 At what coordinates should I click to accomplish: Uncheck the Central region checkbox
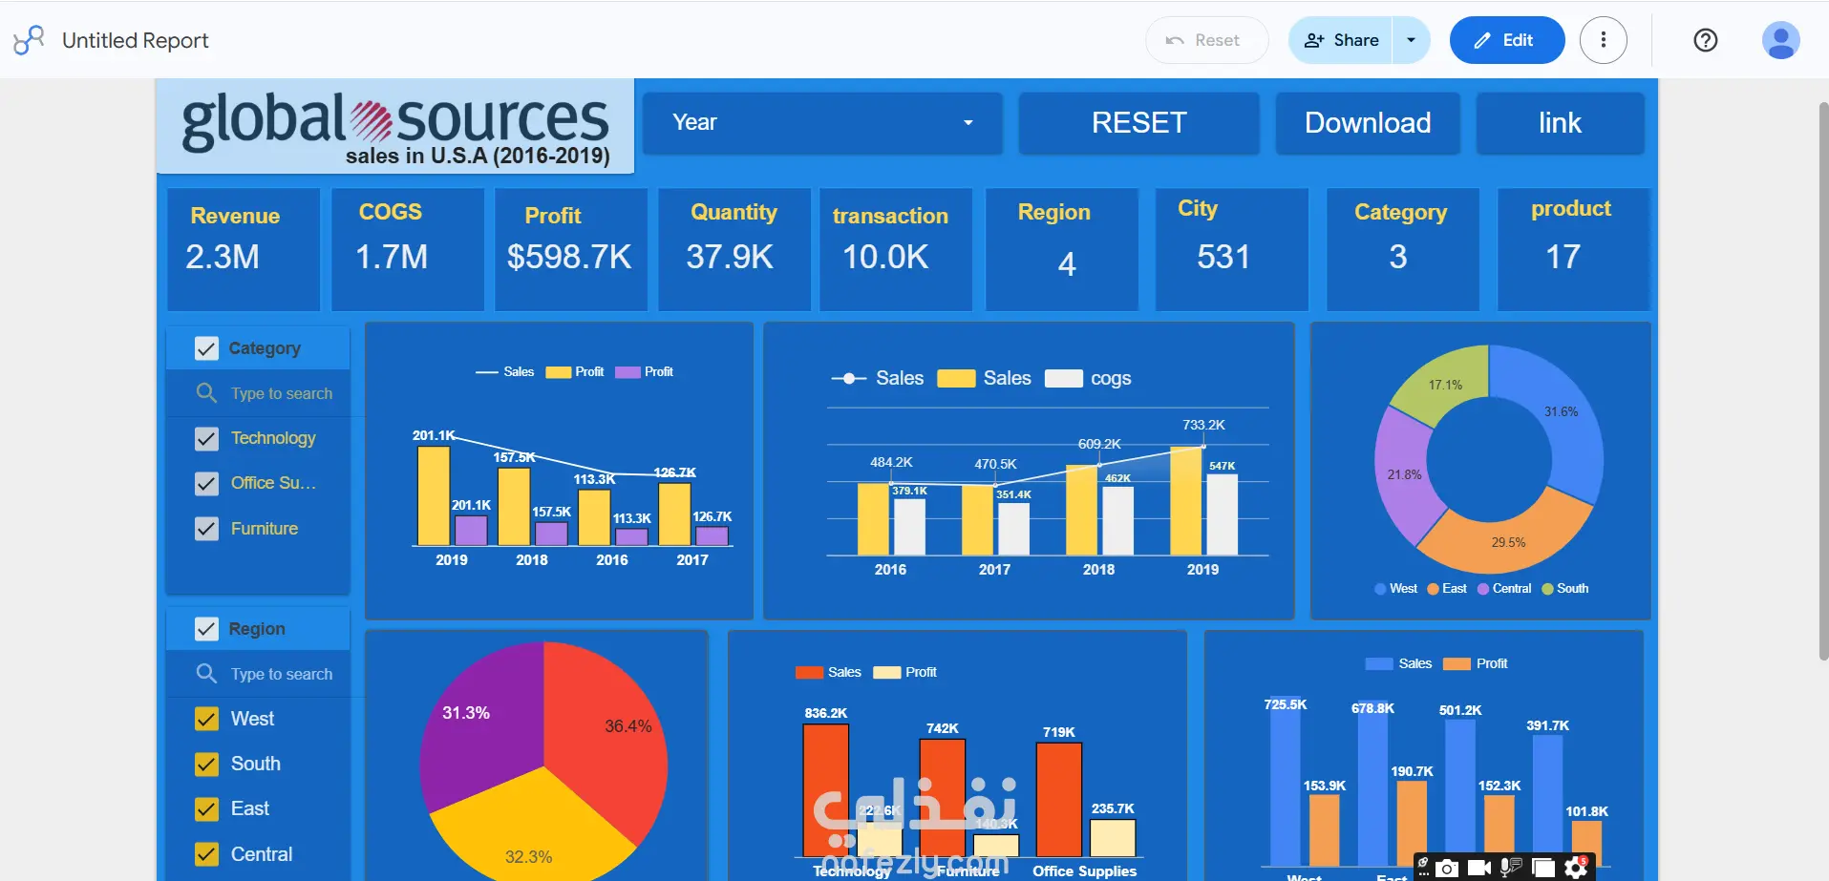pos(206,854)
